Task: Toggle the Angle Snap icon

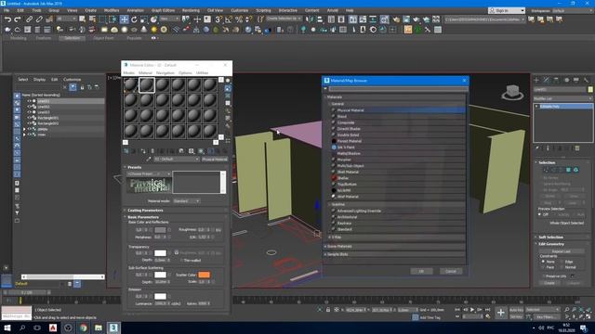Action: (229, 19)
